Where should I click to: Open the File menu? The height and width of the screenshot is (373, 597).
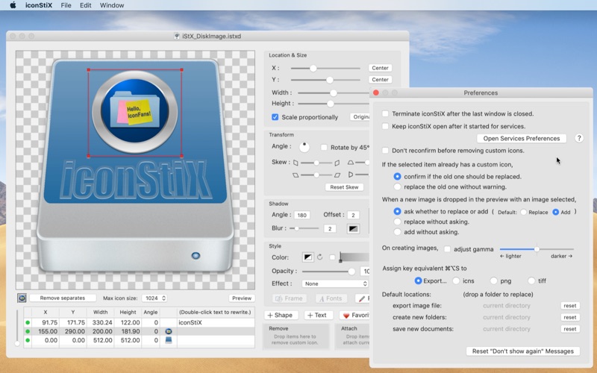(x=66, y=5)
